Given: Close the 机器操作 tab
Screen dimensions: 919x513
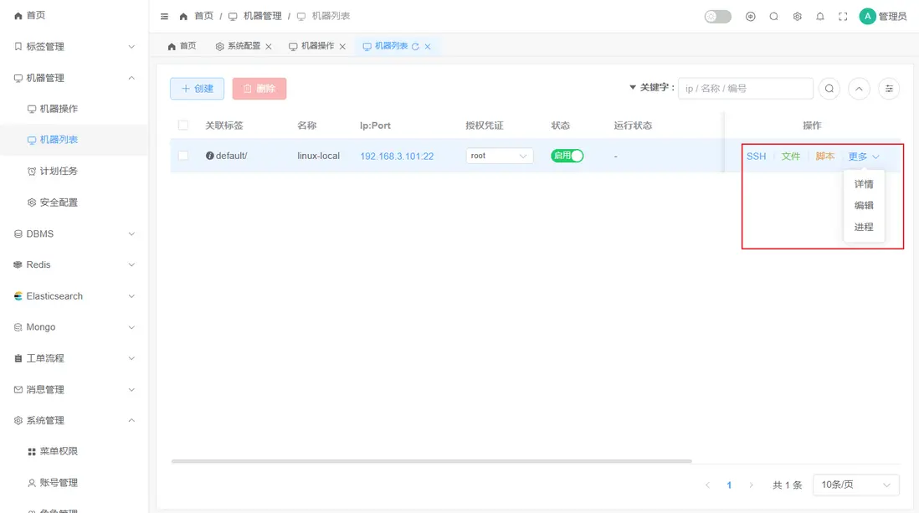Looking at the screenshot, I should point(342,46).
